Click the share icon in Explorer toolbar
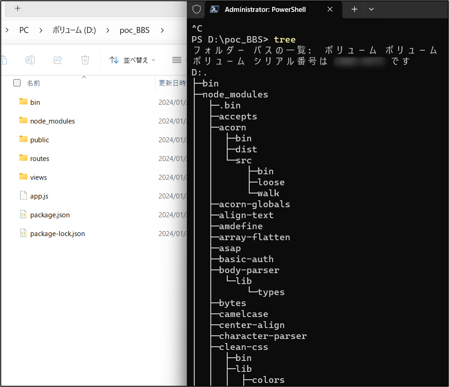 58,60
